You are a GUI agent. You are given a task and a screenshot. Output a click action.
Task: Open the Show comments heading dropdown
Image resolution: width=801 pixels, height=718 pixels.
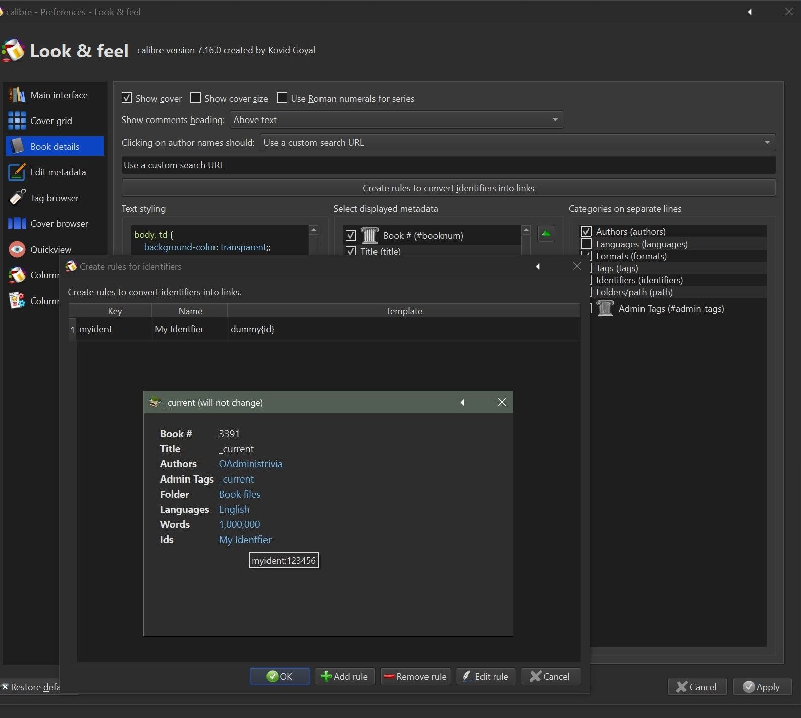pyautogui.click(x=397, y=119)
